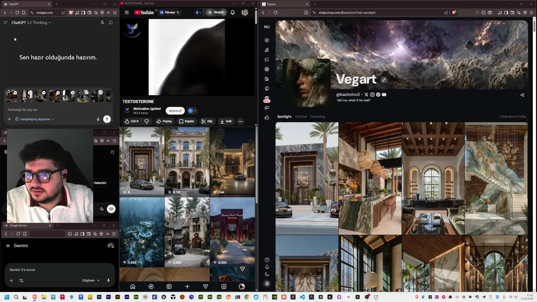The image size is (537, 302).
Task: Click the YouTube Oluştur create button
Action: (x=216, y=13)
